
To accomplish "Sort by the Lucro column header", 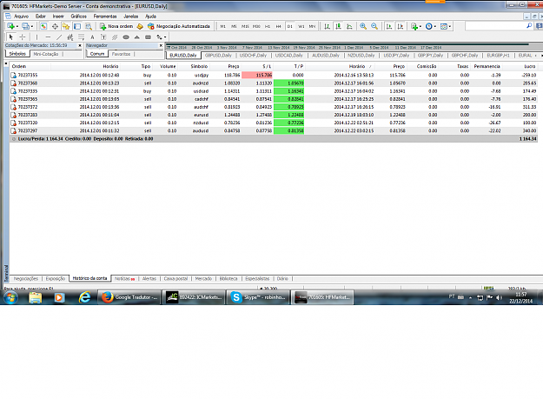I will 529,66.
